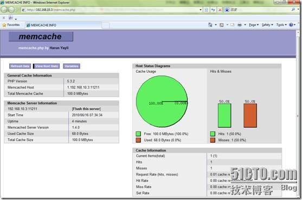The width and height of the screenshot is (302, 200).
Task: Click the page vertical scrollbar
Action: point(298,114)
